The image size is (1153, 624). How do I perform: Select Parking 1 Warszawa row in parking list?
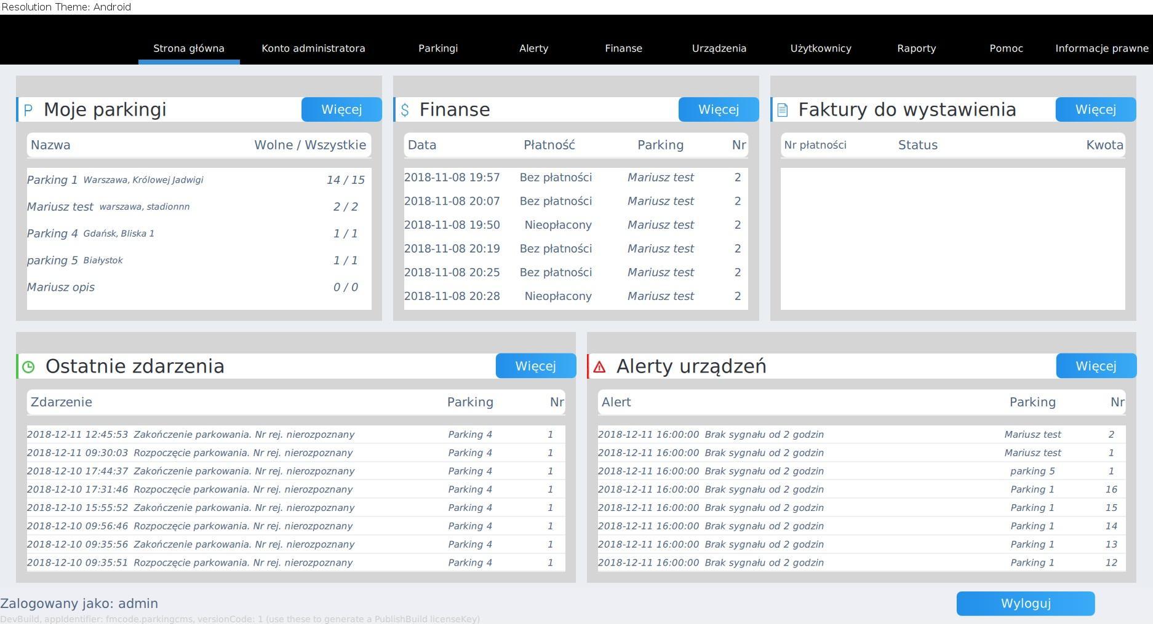click(199, 180)
